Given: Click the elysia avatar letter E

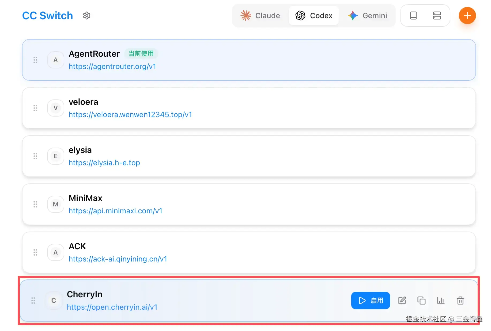Looking at the screenshot, I should click(55, 156).
